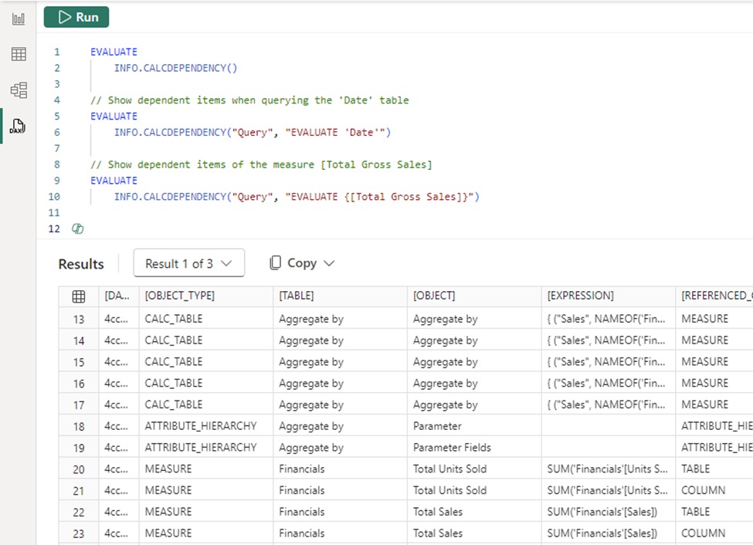The height and width of the screenshot is (545, 753).
Task: Run the DAX query
Action: (76, 17)
